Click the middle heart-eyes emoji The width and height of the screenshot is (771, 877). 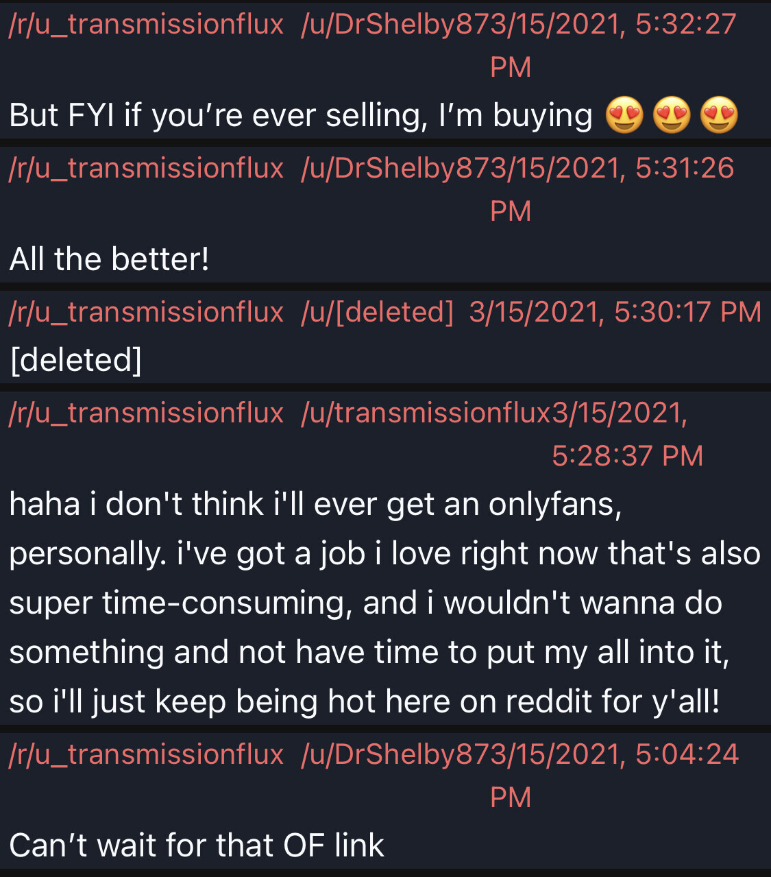pyautogui.click(x=672, y=115)
